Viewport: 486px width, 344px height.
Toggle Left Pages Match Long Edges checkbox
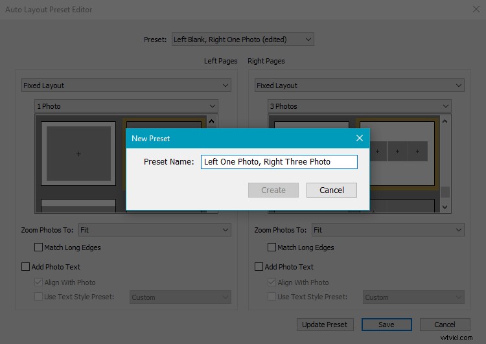coord(38,247)
